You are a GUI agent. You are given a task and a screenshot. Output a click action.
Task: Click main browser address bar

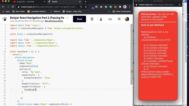pos(49,7)
